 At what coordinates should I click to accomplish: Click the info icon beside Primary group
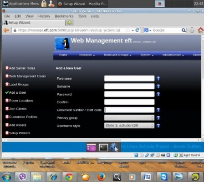click(x=158, y=118)
